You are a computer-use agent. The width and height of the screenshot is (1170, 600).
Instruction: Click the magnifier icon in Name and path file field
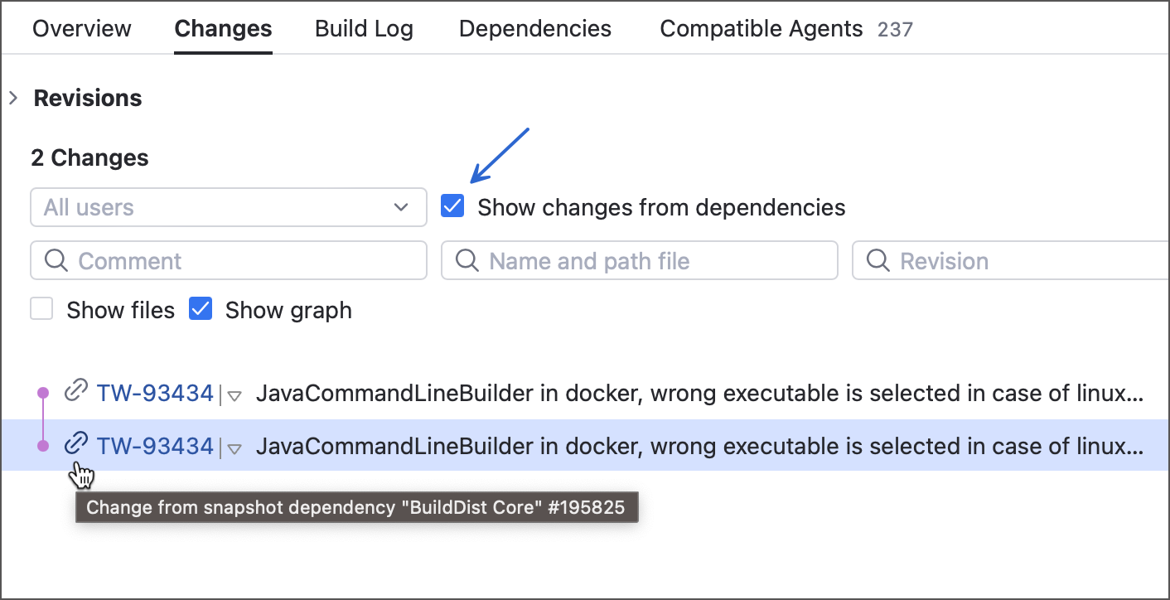[467, 260]
